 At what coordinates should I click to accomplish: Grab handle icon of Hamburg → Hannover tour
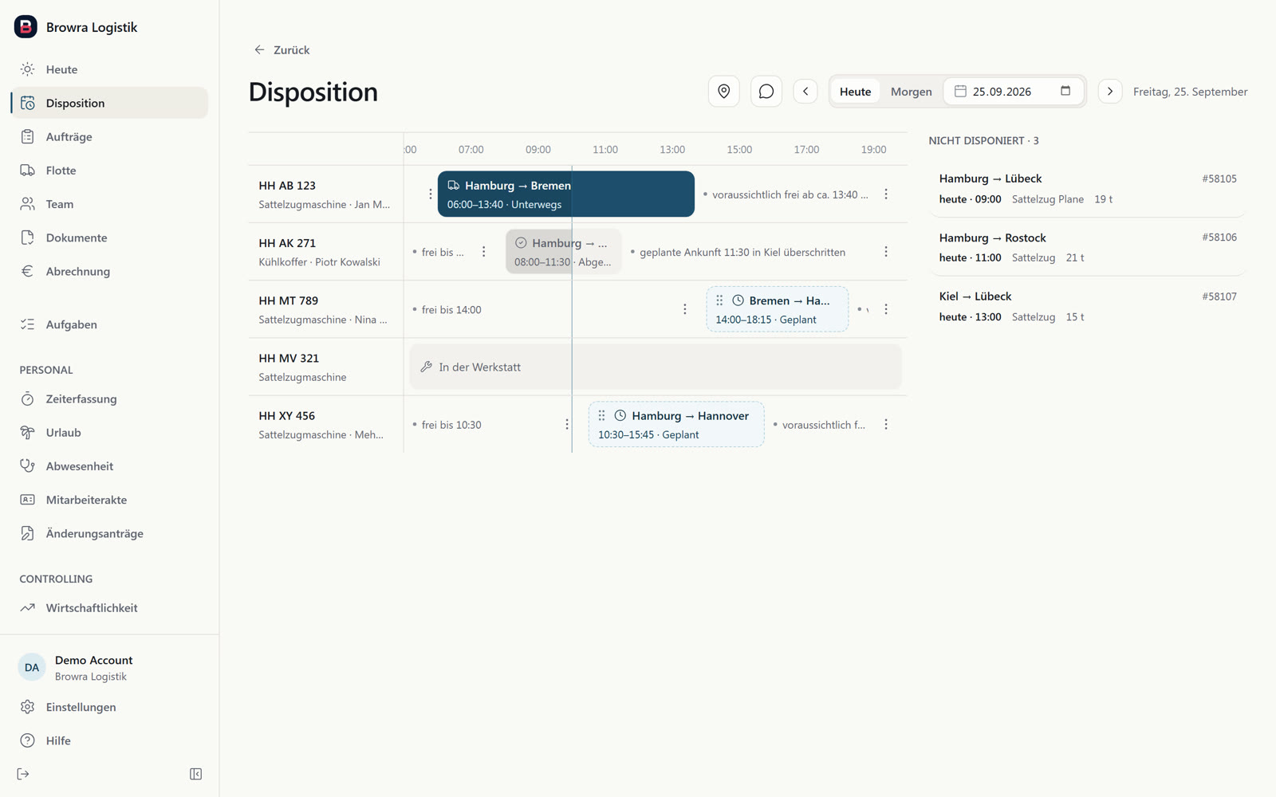click(x=601, y=415)
